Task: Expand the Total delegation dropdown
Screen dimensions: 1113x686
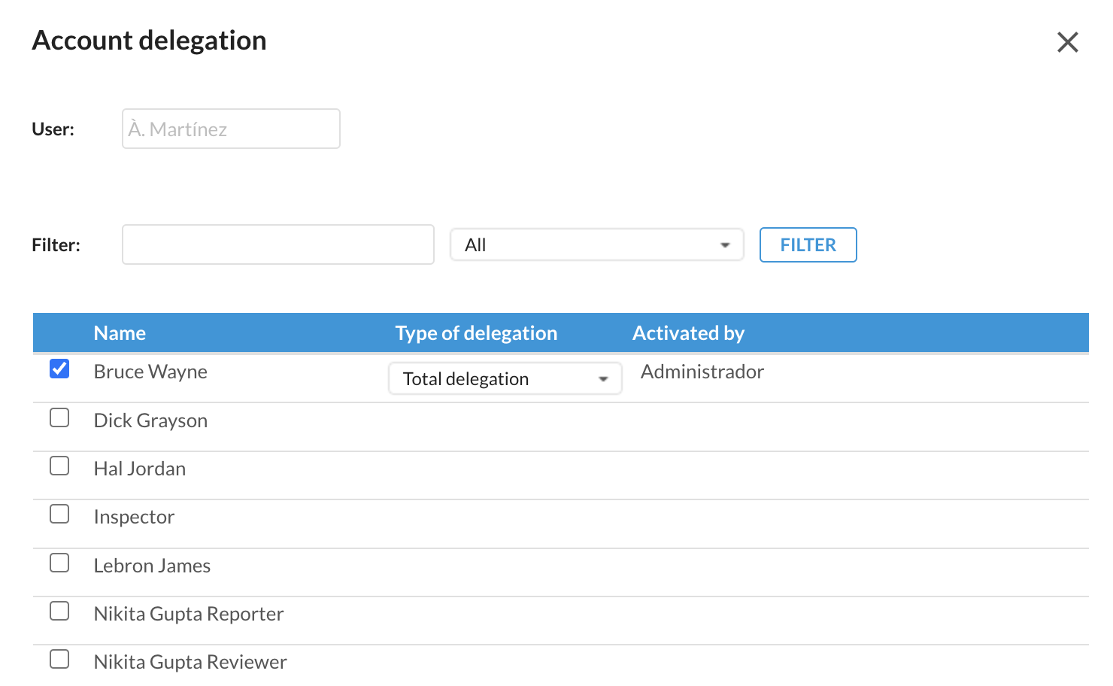Action: [505, 378]
